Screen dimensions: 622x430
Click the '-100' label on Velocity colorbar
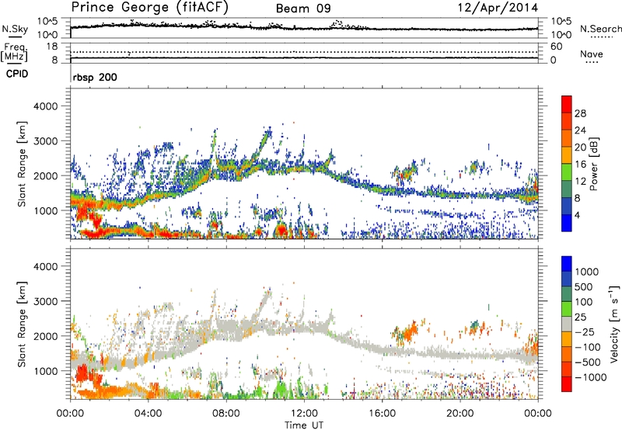point(588,347)
